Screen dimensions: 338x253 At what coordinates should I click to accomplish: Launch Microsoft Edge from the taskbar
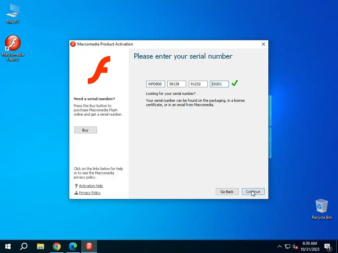(x=73, y=246)
